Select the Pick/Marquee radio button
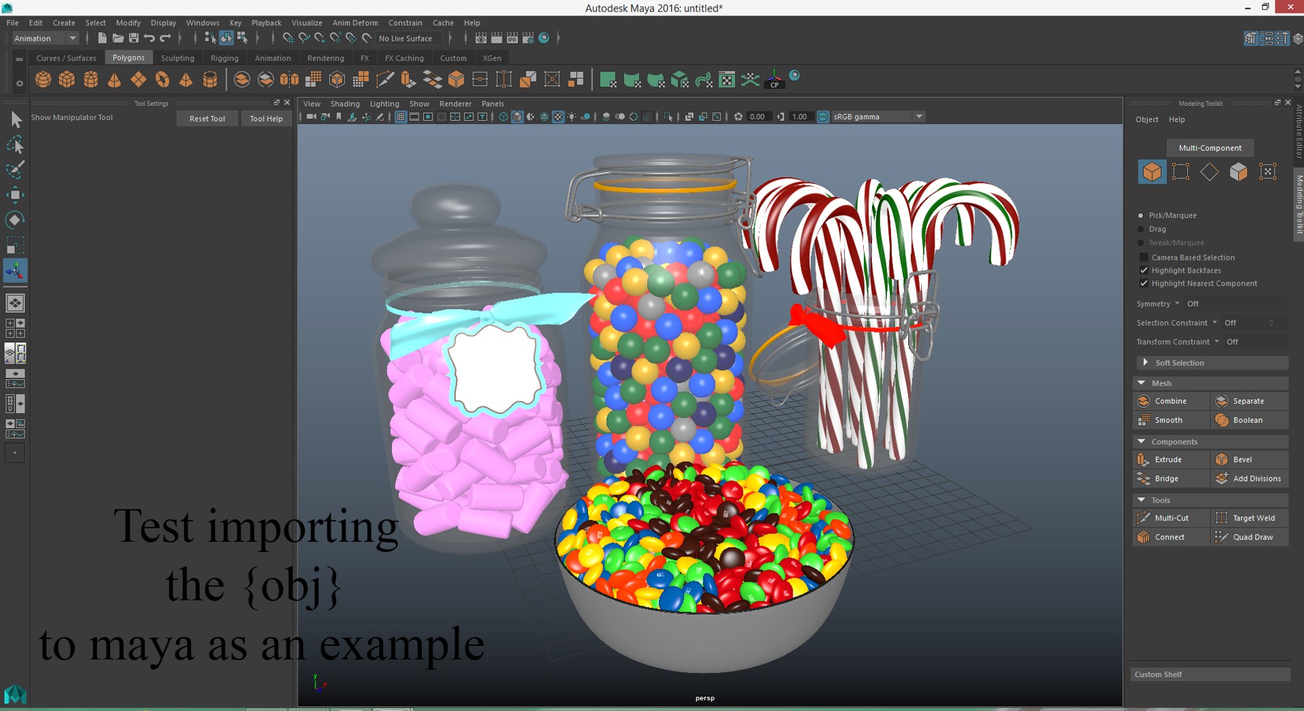Image resolution: width=1304 pixels, height=711 pixels. pyautogui.click(x=1141, y=215)
